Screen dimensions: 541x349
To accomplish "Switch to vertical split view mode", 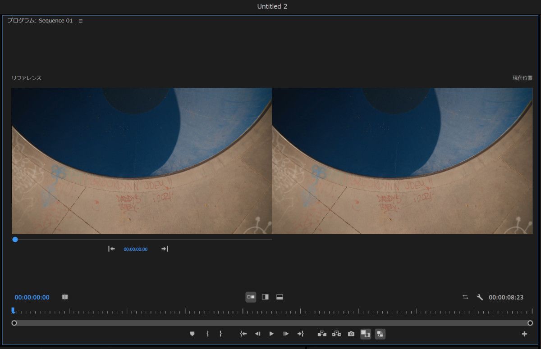I will point(265,297).
